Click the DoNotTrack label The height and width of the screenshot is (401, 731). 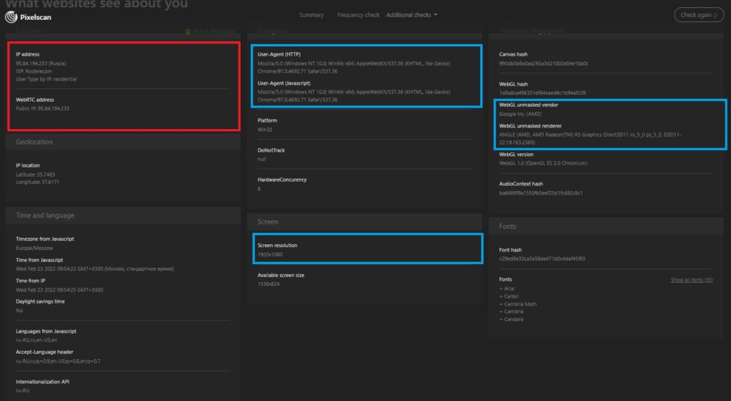tap(271, 150)
